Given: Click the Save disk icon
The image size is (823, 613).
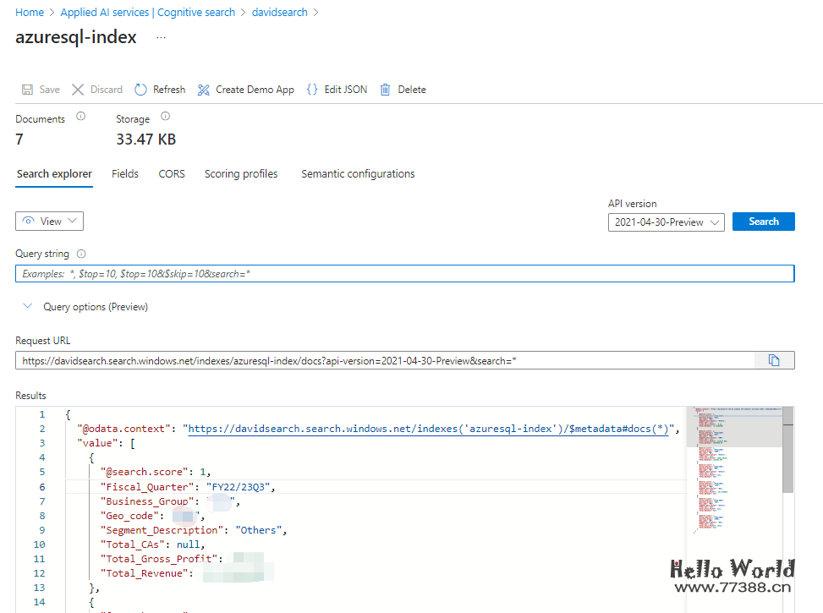Looking at the screenshot, I should 27,90.
